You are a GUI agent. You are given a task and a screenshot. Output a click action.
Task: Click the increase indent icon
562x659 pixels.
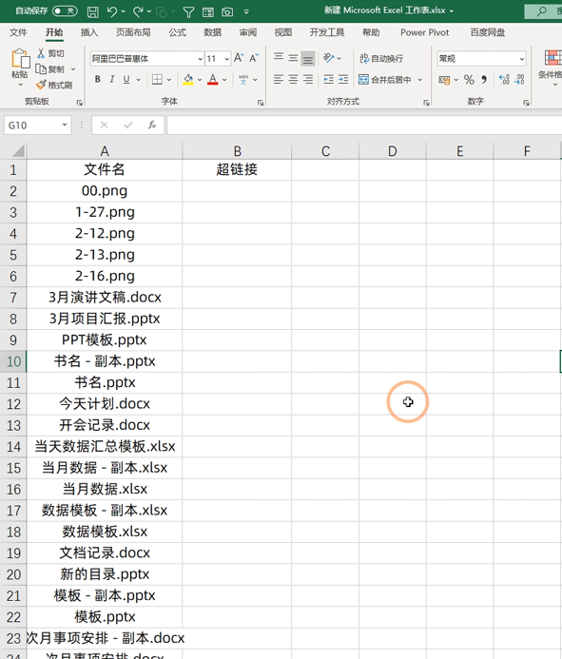point(343,79)
